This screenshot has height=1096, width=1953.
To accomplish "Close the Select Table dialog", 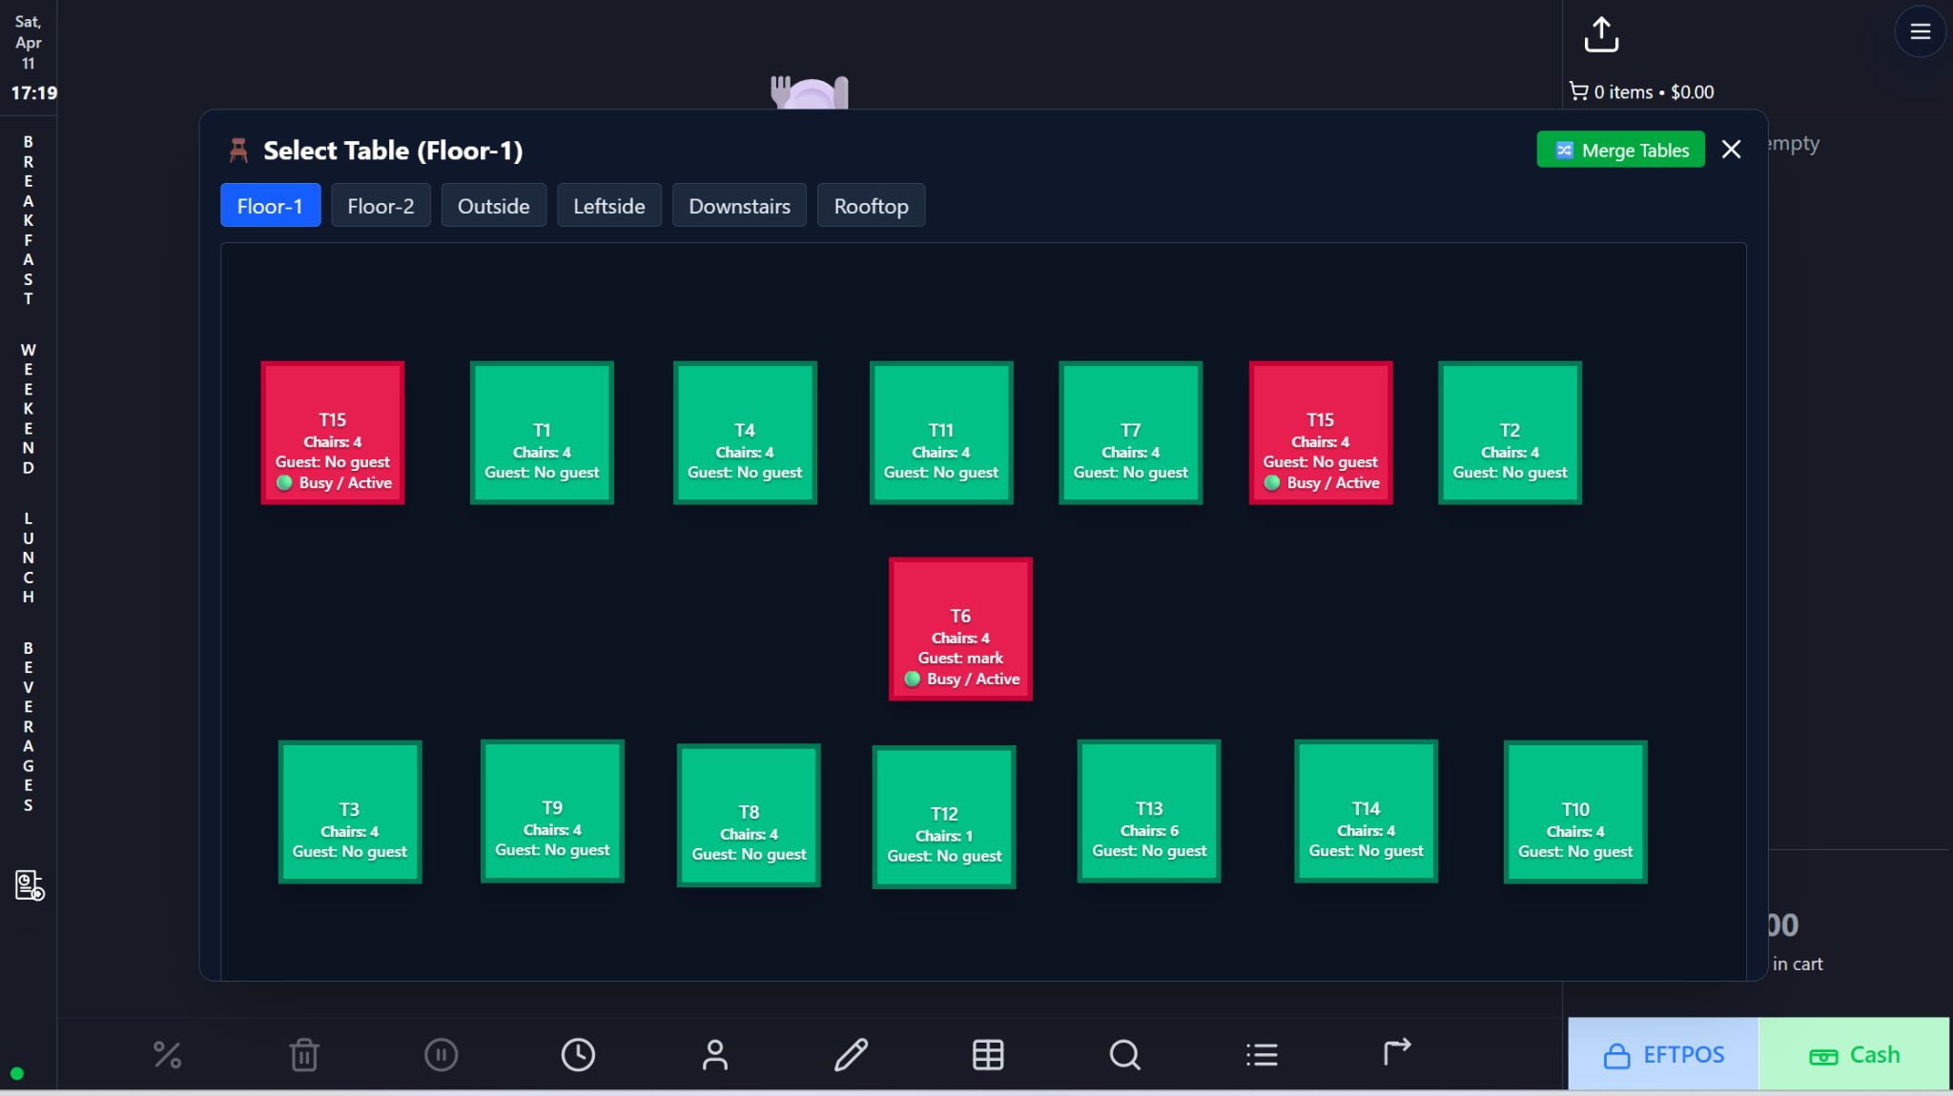I will 1732,150.
